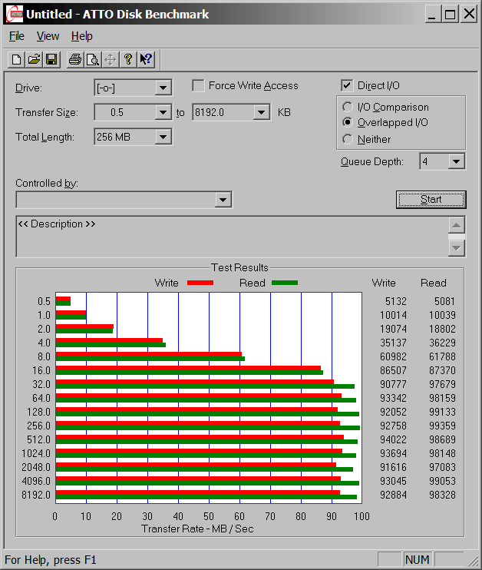Image resolution: width=482 pixels, height=570 pixels.
Task: Click the yellow question mark About icon
Action: [x=128, y=59]
